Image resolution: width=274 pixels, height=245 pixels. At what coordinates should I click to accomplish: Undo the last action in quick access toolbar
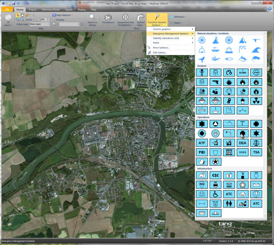(18, 3)
